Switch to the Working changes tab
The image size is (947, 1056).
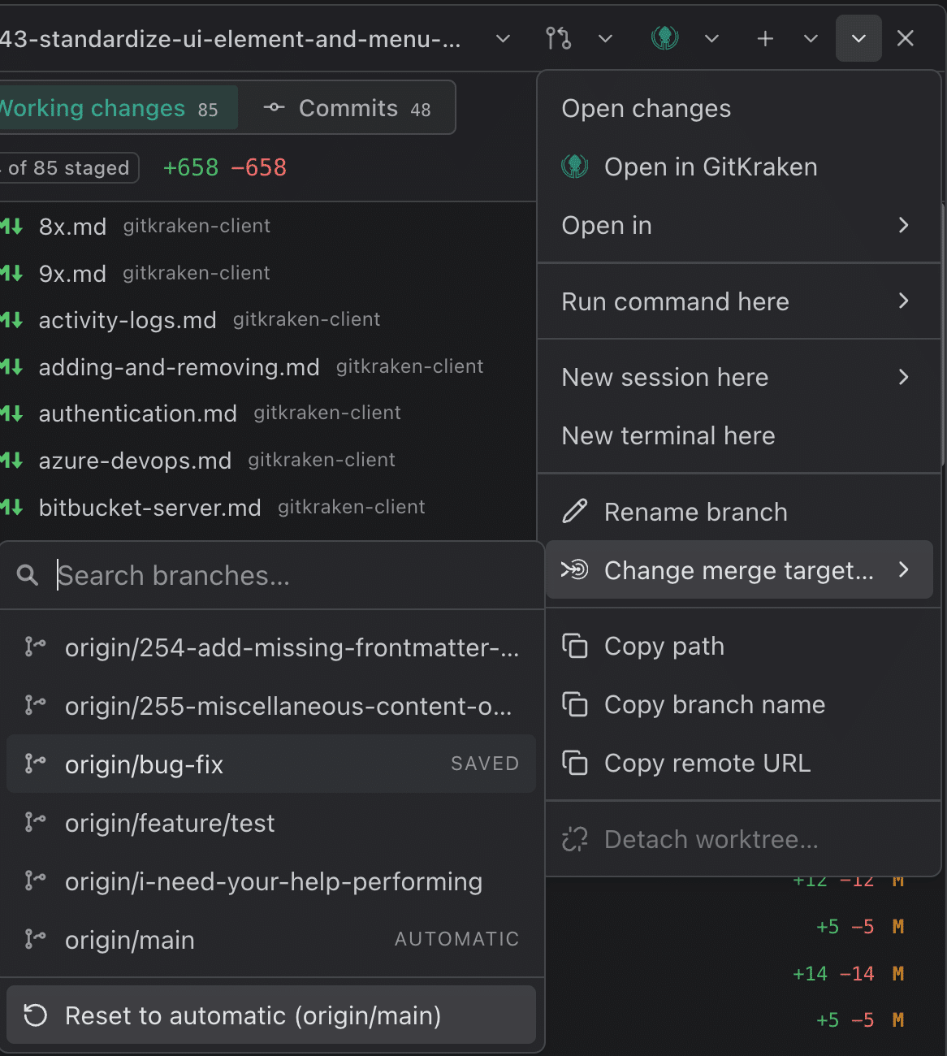point(118,108)
